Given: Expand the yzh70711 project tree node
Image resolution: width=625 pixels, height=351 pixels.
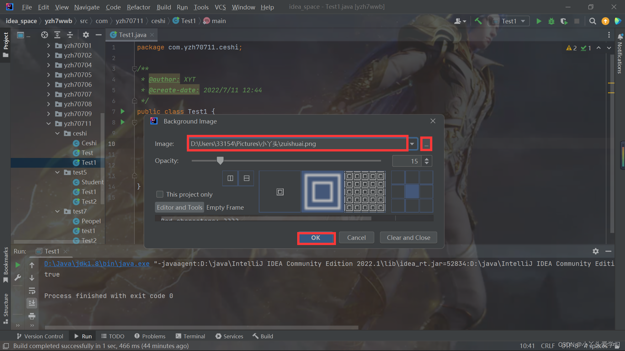Looking at the screenshot, I should point(48,123).
